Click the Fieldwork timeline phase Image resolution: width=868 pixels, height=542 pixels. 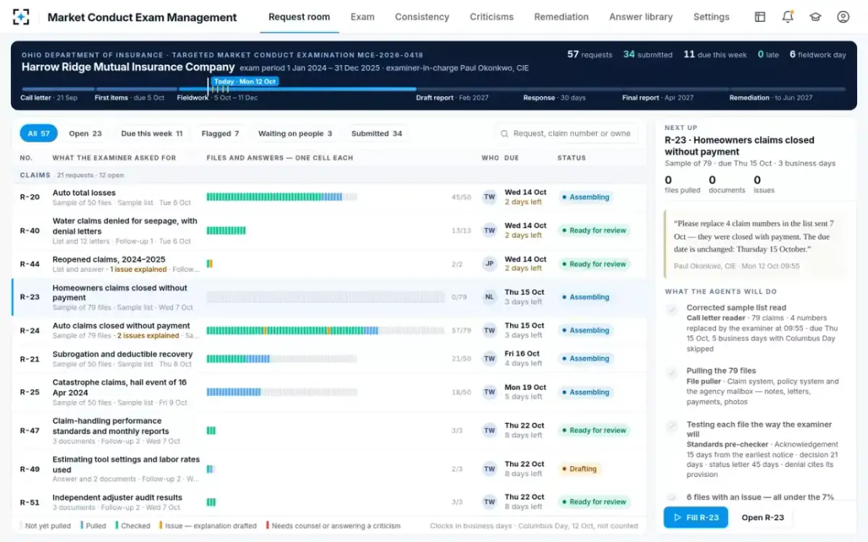pos(217,98)
